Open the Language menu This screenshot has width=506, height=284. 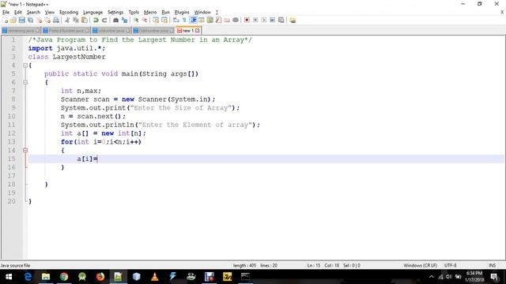93,13
